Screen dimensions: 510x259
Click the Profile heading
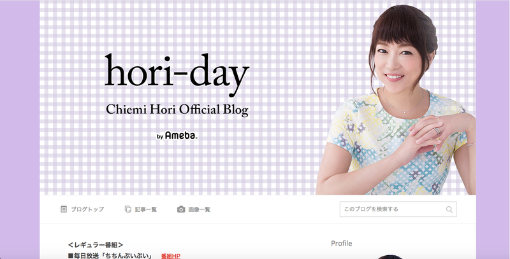(342, 244)
